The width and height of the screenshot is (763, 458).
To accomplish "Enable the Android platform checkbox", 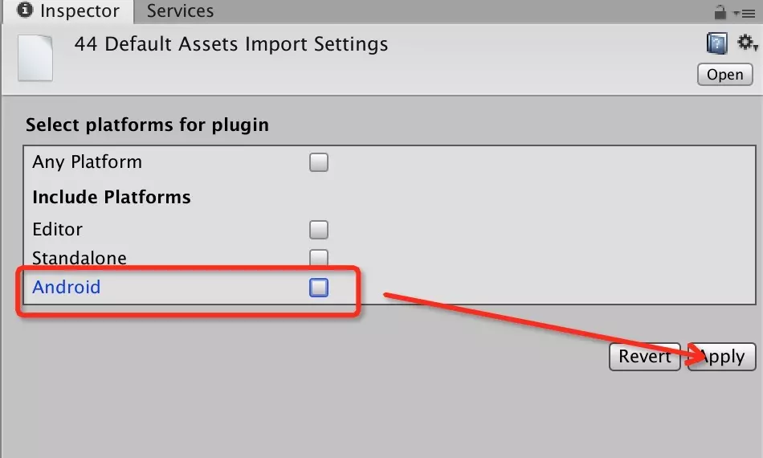I will point(319,288).
